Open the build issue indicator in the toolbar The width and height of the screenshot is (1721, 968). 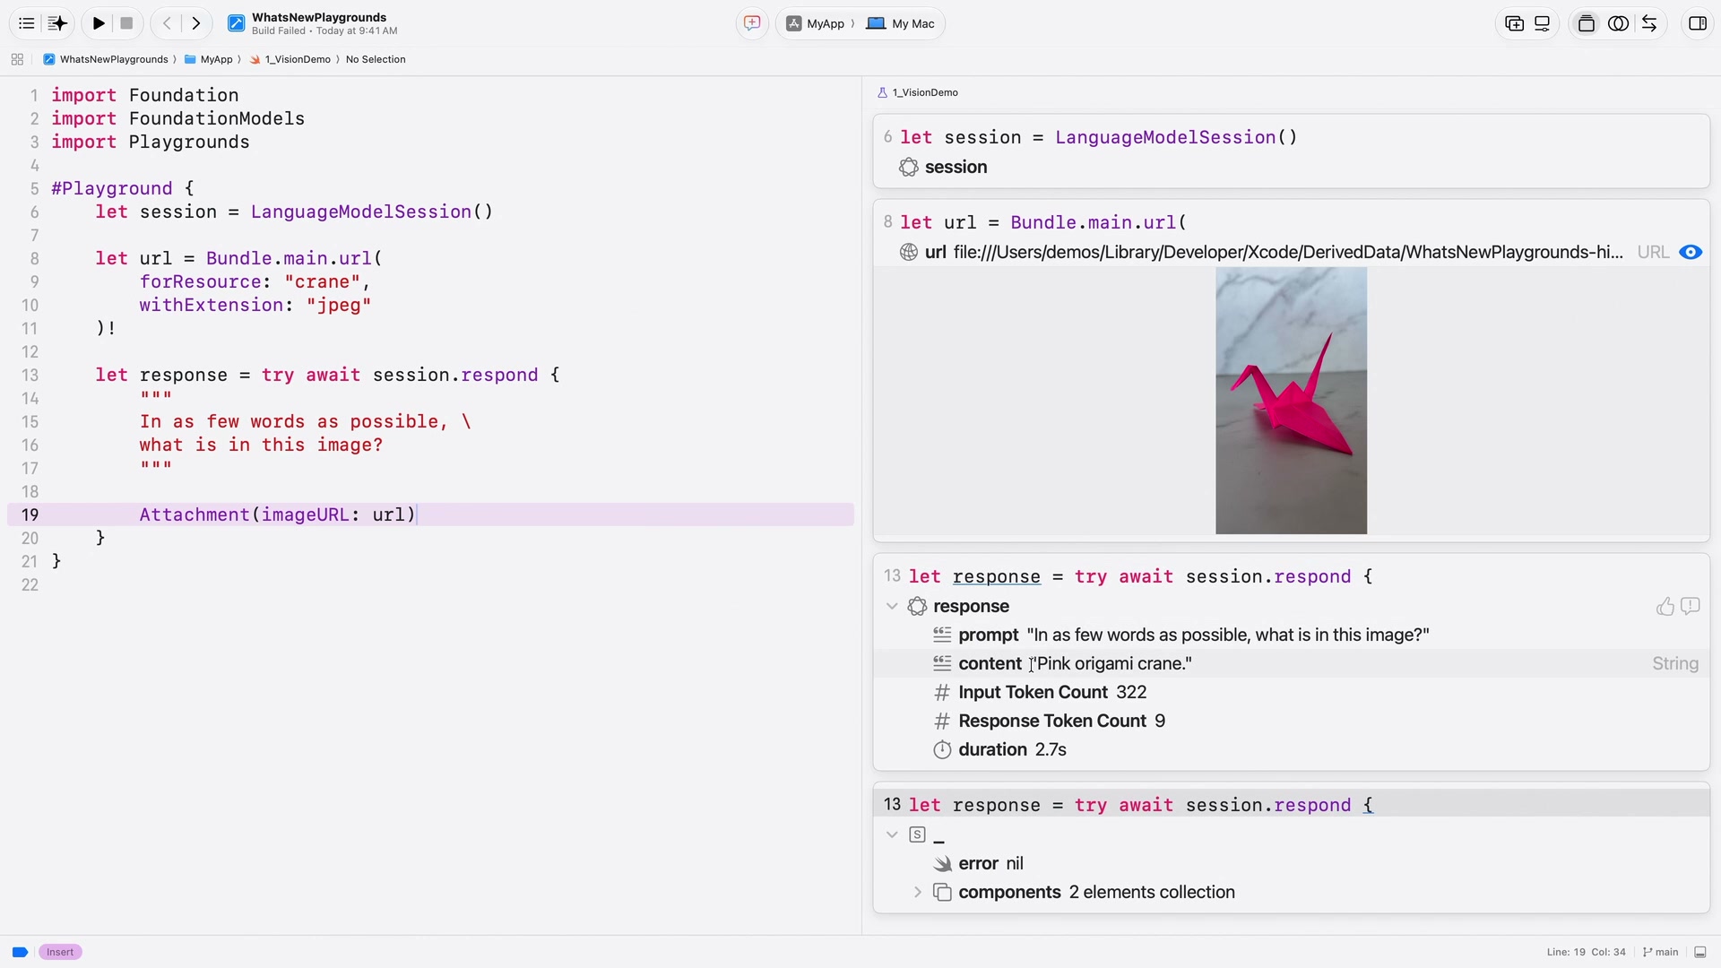tap(752, 23)
